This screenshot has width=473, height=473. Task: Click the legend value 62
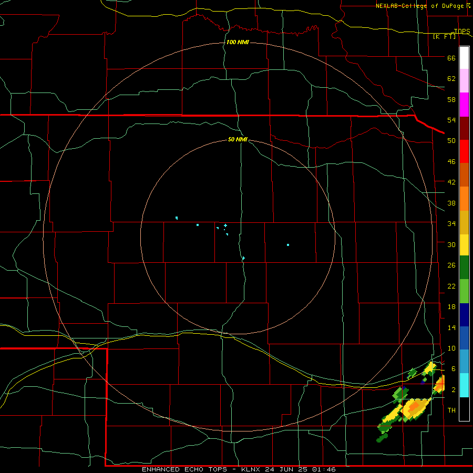pos(451,79)
